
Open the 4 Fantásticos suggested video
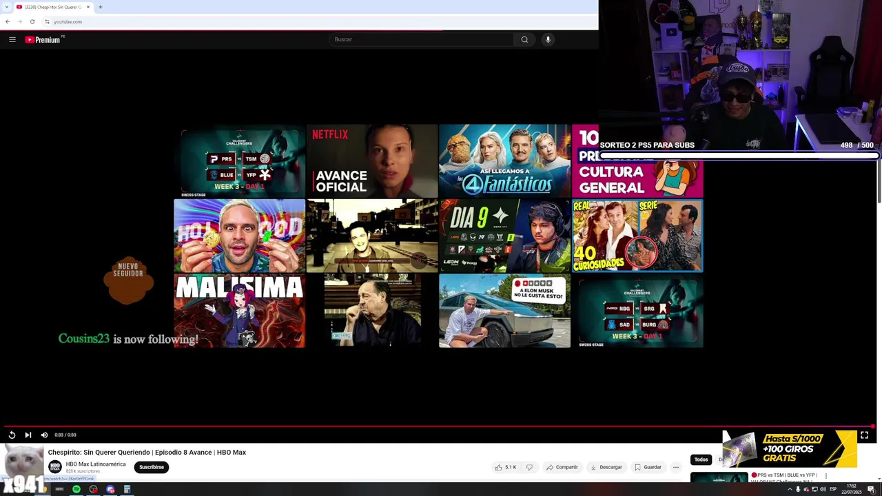click(x=504, y=161)
